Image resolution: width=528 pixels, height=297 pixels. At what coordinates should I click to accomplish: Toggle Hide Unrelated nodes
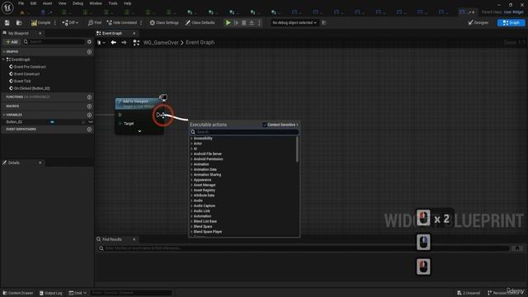coord(122,22)
